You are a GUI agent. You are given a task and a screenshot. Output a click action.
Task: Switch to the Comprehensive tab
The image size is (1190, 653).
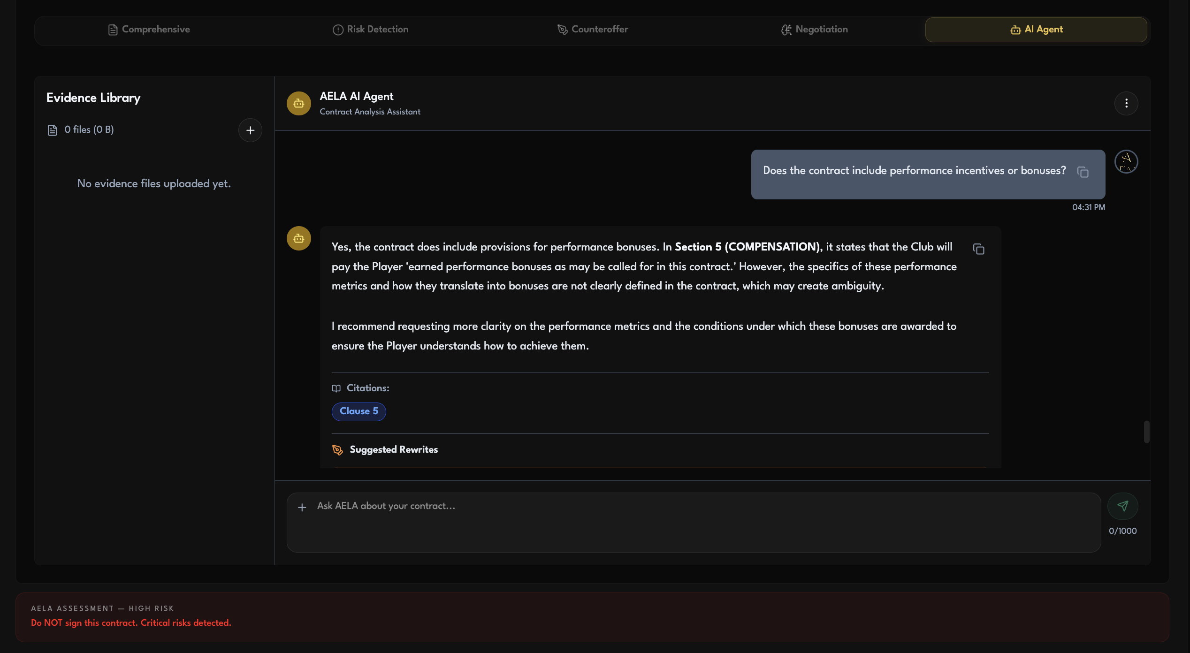[x=149, y=30]
